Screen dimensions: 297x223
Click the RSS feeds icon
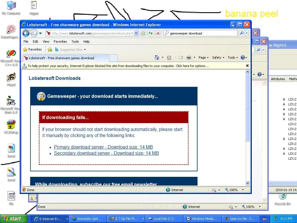click(169, 57)
